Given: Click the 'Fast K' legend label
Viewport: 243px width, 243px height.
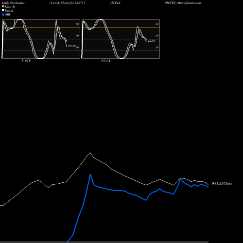Looking at the screenshot, I should (x=9, y=11).
